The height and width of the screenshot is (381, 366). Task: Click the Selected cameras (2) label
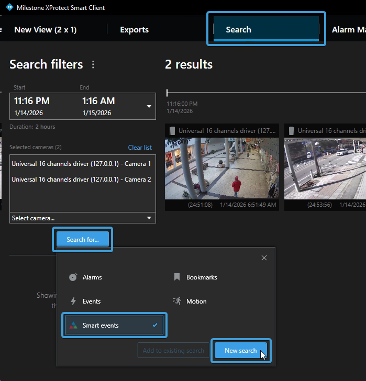click(36, 147)
